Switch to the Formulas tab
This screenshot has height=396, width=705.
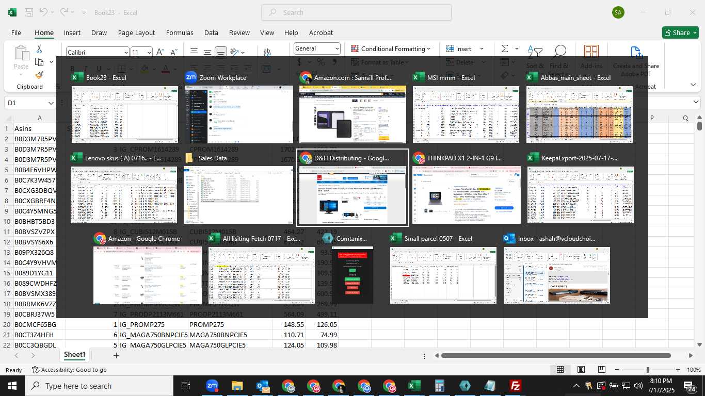pos(180,32)
